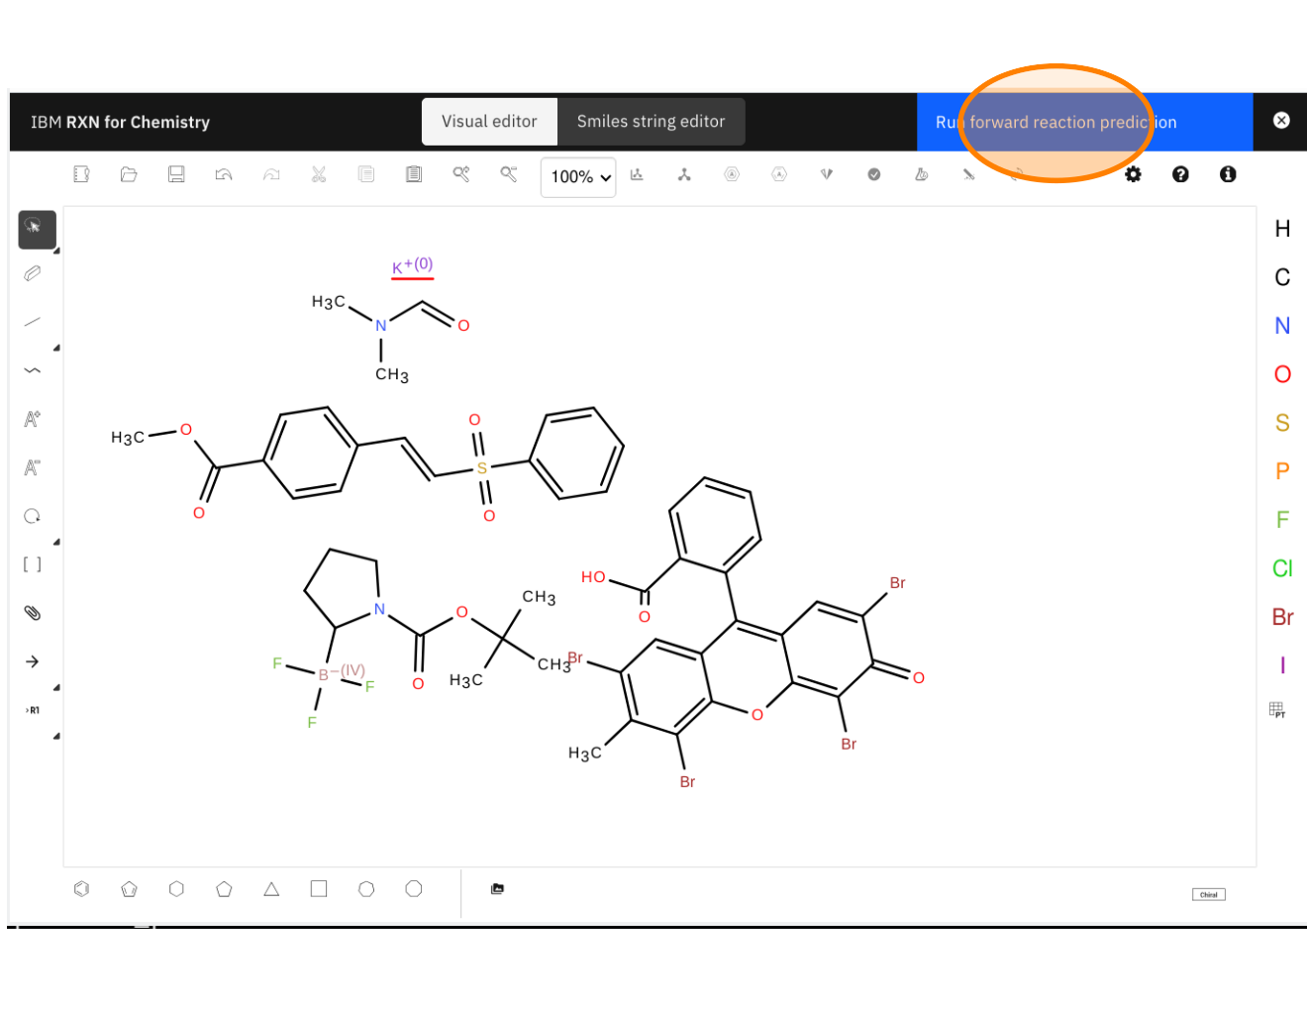Pick Sulfur atom S
The height and width of the screenshot is (1010, 1307).
[1282, 423]
